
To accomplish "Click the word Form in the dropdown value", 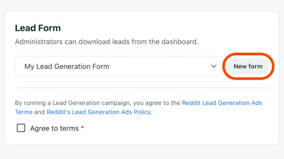I will (x=100, y=67).
